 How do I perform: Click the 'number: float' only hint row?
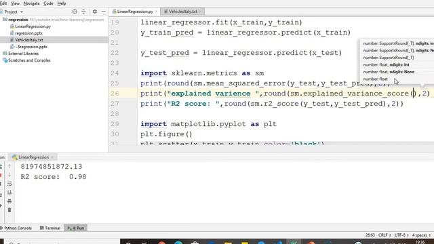[x=375, y=79]
